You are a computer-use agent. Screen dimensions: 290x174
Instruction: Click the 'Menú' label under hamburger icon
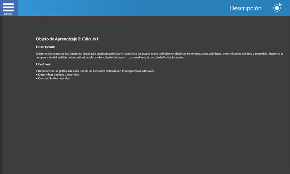click(x=8, y=14)
